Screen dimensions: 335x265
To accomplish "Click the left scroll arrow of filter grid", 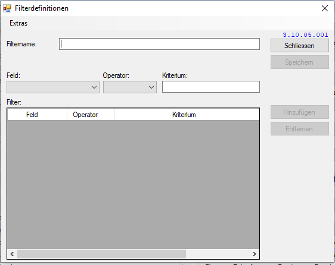I will pos(12,254).
